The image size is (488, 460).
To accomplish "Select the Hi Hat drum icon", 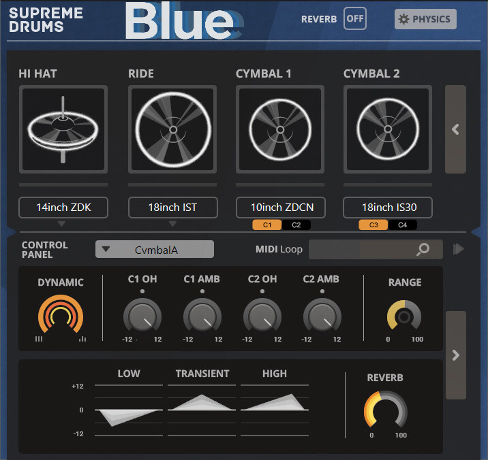I will 63,129.
